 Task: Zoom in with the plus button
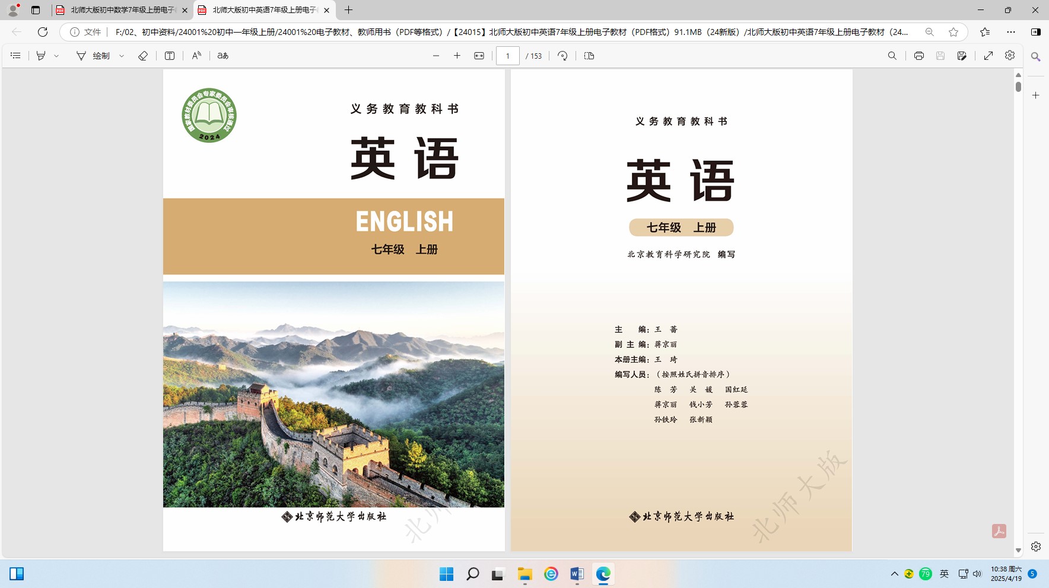click(457, 56)
